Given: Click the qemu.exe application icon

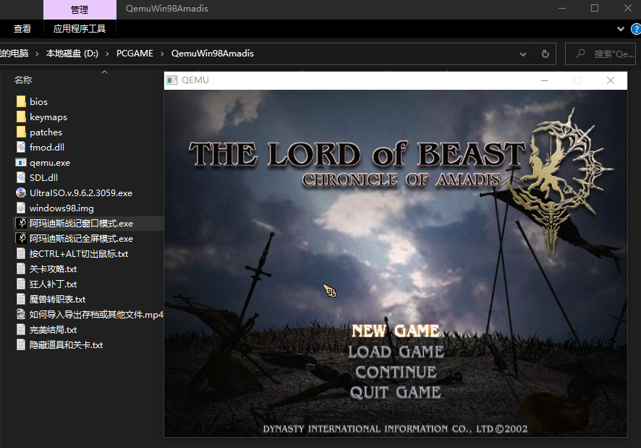Looking at the screenshot, I should pyautogui.click(x=21, y=162).
